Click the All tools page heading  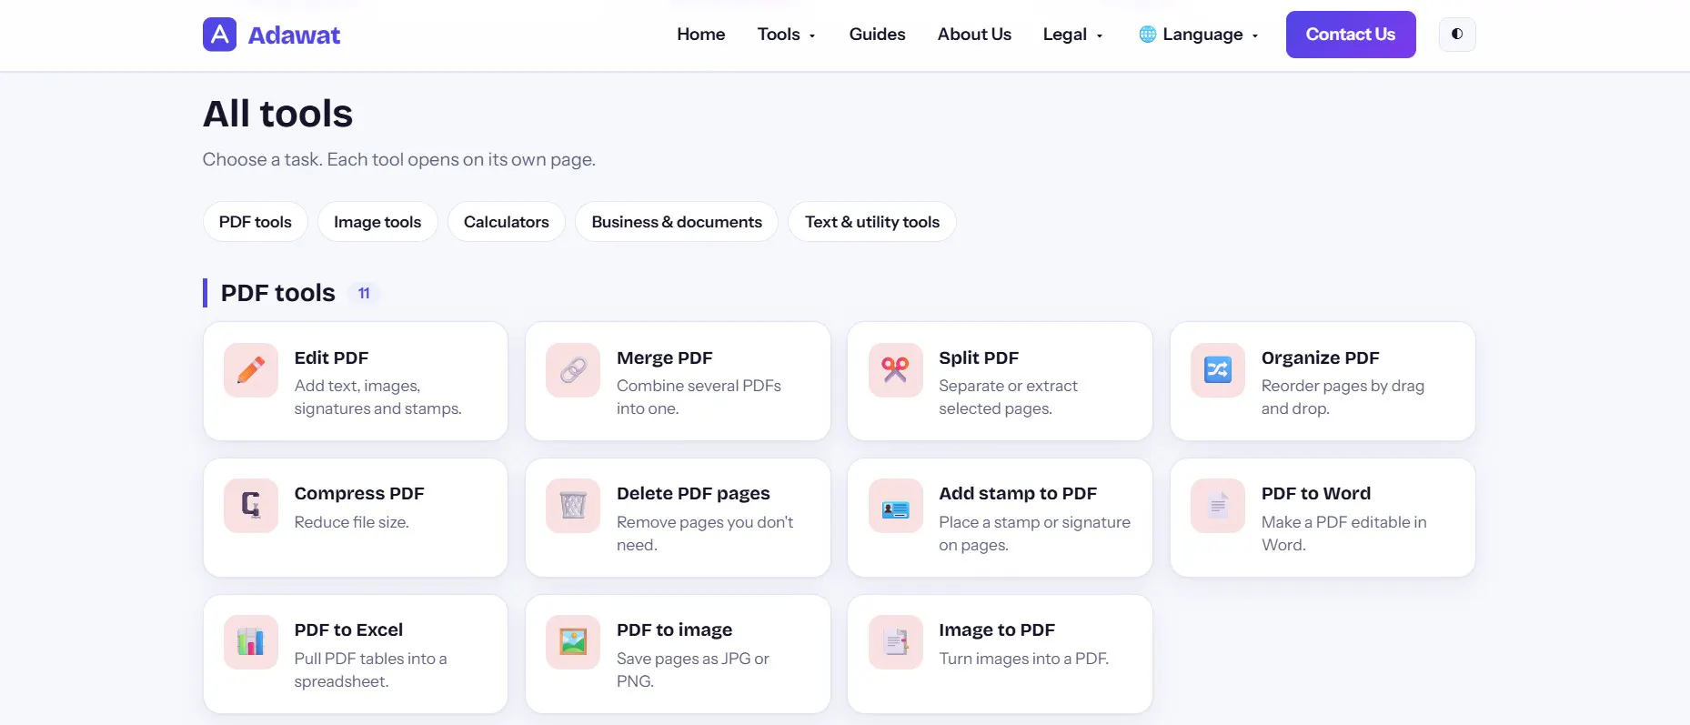[277, 114]
